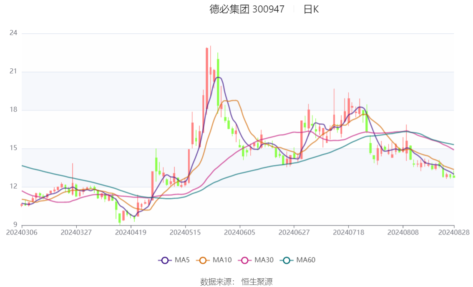Click the 日K period label
The height and width of the screenshot is (287, 473).
[x=311, y=9]
